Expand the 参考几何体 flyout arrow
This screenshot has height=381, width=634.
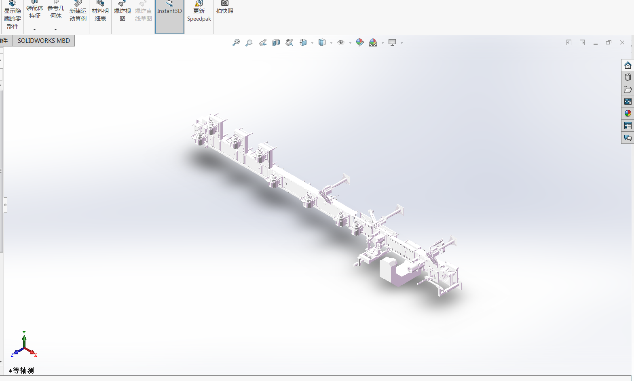point(56,29)
